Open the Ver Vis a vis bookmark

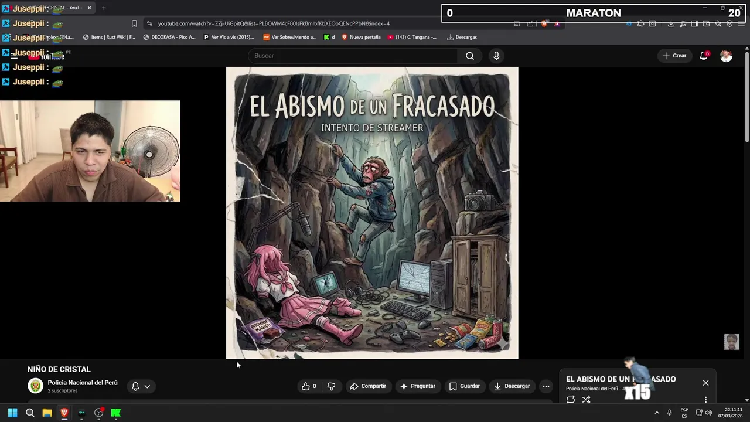(x=229, y=37)
